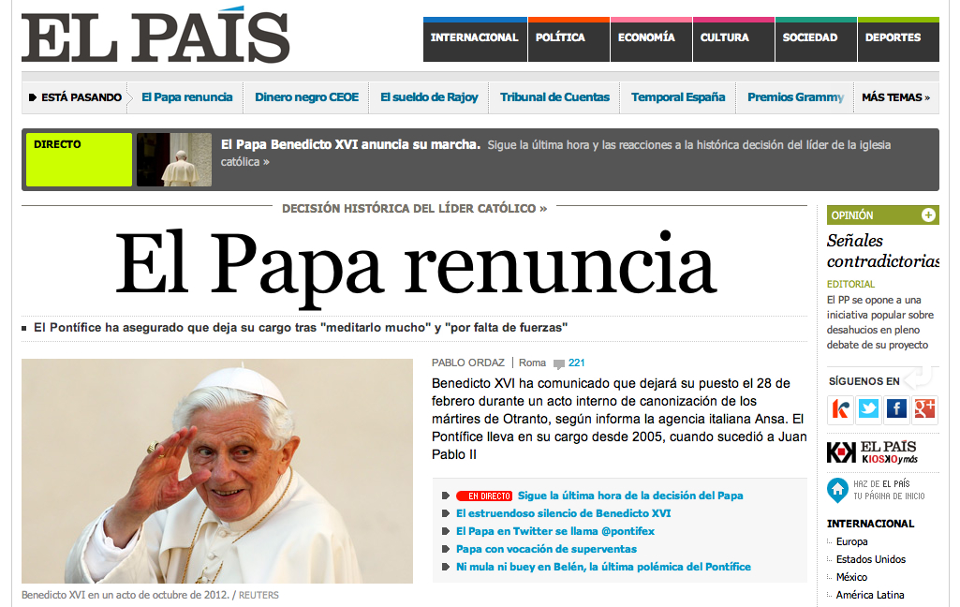Click the comments bubble icon near 221
The height and width of the screenshot is (607, 960).
[x=558, y=363]
